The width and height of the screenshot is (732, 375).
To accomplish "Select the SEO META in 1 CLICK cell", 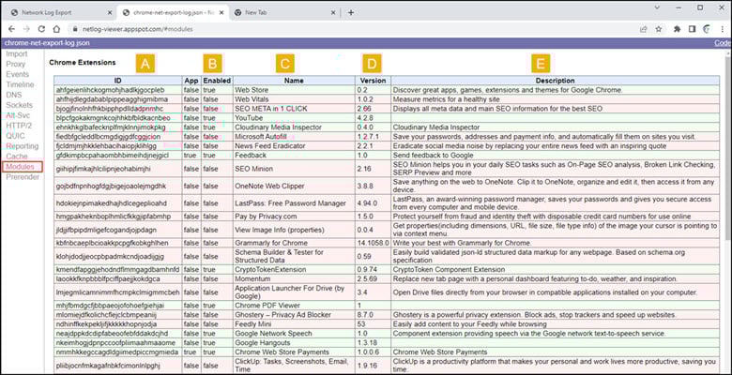I will 294,109.
